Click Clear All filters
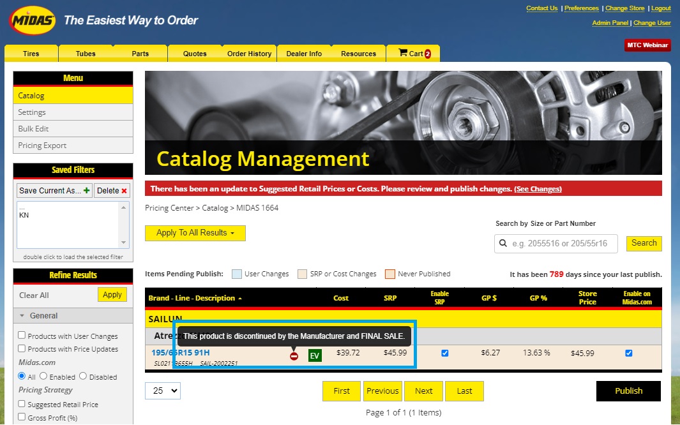The image size is (680, 425). 34,295
